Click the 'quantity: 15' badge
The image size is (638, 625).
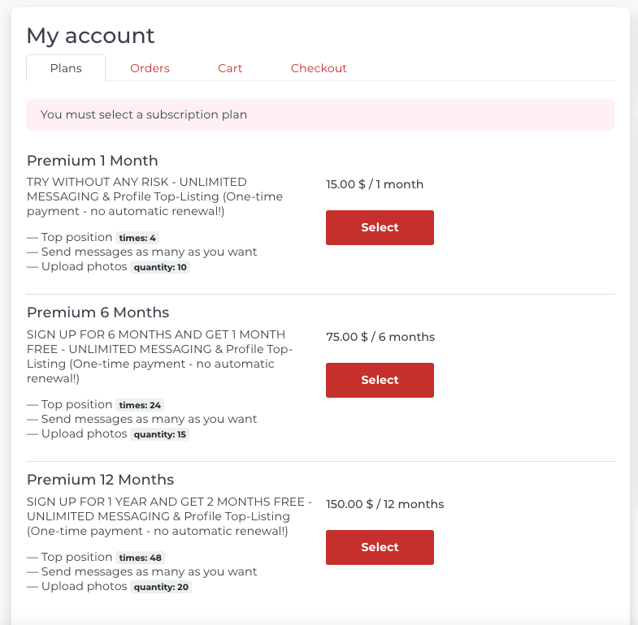click(160, 434)
